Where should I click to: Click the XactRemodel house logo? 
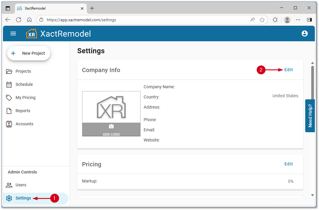click(31, 34)
